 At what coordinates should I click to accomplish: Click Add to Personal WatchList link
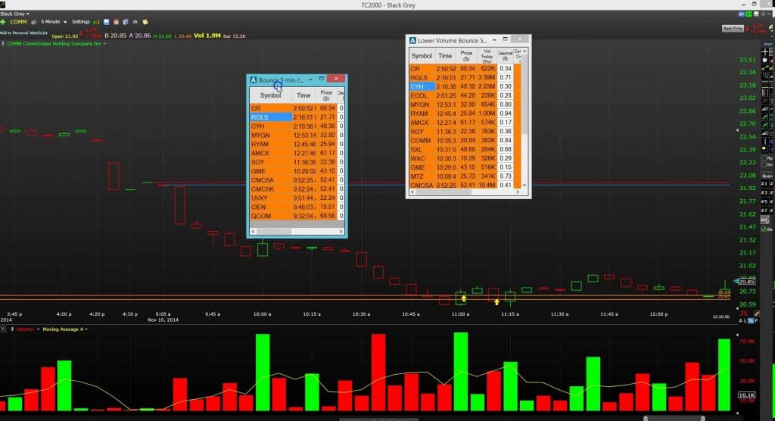[x=23, y=33]
